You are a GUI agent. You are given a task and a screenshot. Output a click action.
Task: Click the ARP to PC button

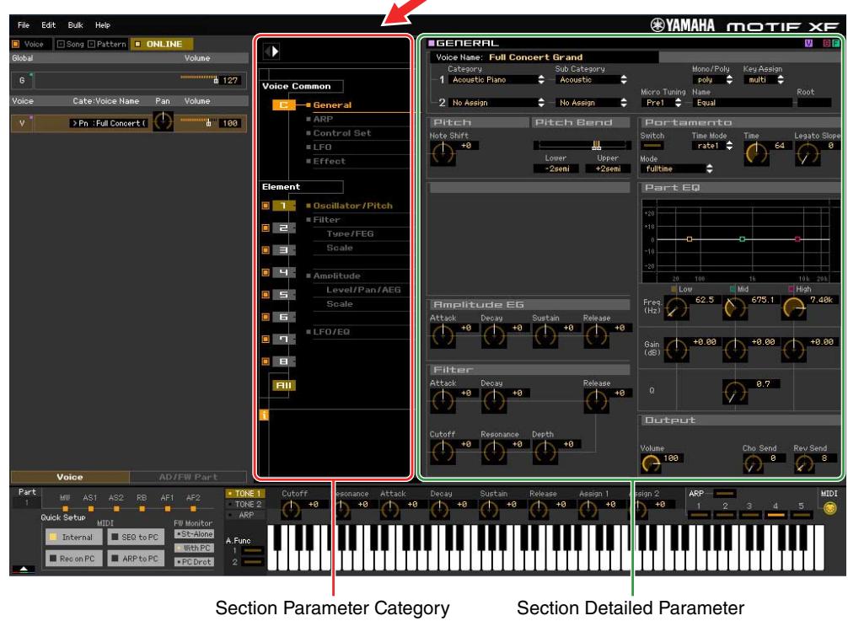click(136, 559)
